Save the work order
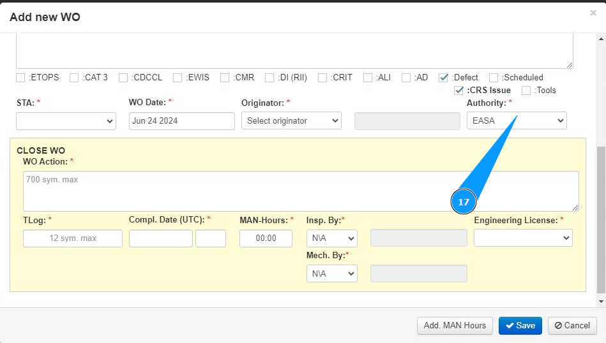The height and width of the screenshot is (343, 606). (520, 326)
